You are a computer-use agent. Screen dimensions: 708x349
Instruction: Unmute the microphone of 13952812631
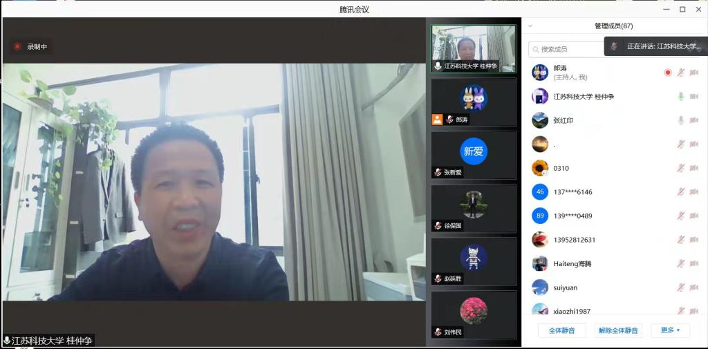coord(680,240)
